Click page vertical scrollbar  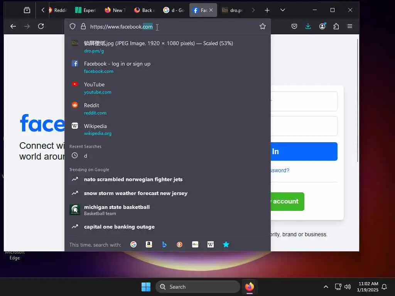(x=358, y=101)
